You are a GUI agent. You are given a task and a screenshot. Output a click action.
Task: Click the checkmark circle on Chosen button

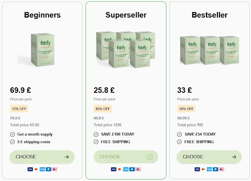click(x=149, y=157)
